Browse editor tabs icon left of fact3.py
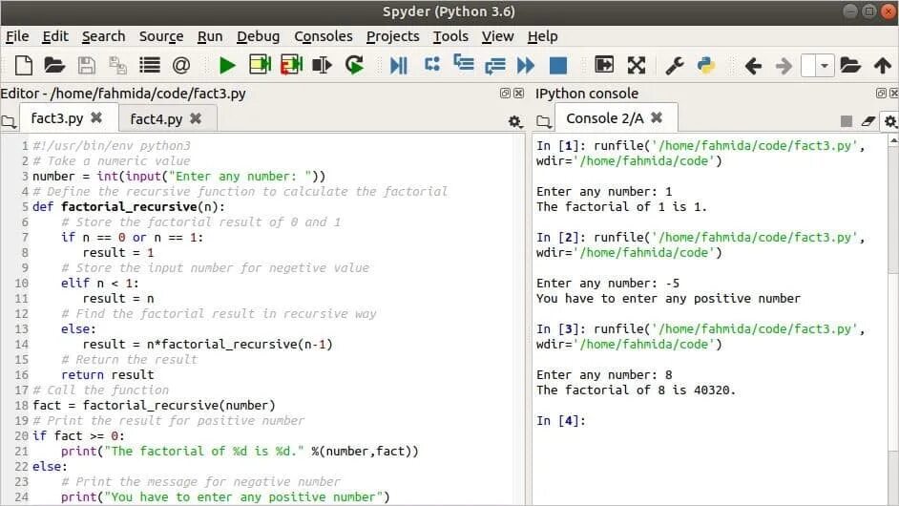The height and width of the screenshot is (506, 899). (9, 121)
